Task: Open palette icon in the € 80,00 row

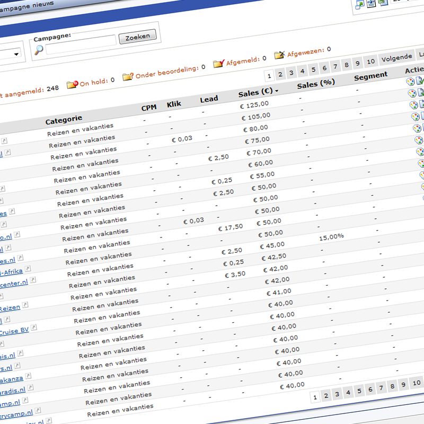Action: (x=414, y=105)
